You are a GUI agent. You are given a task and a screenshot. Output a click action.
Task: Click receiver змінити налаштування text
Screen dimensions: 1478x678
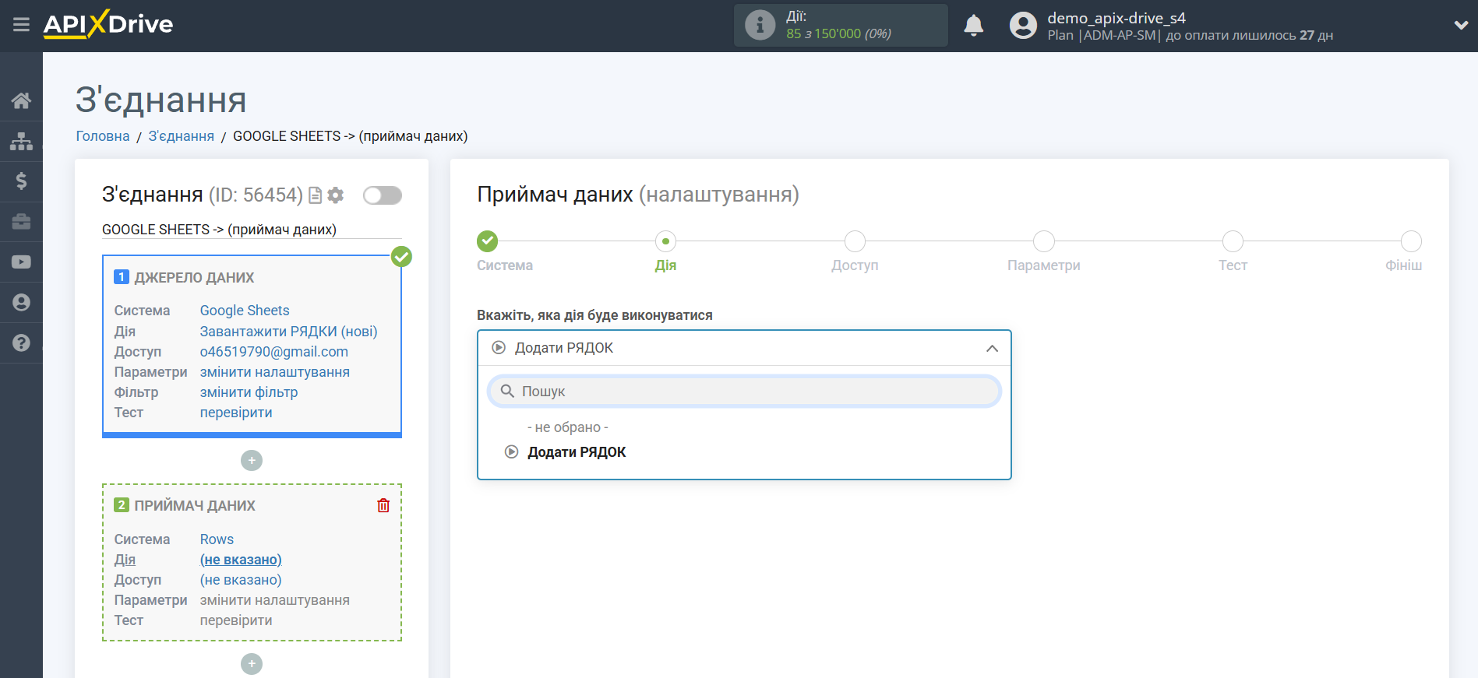275,600
